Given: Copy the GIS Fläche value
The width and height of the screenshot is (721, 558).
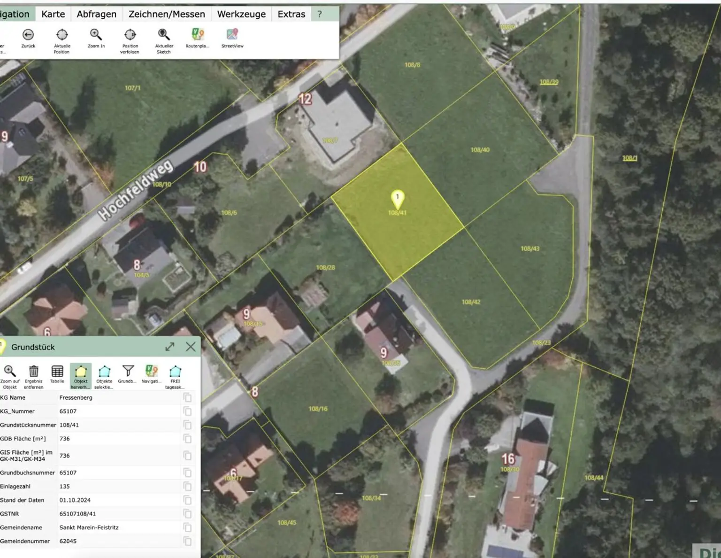Looking at the screenshot, I should click(187, 456).
